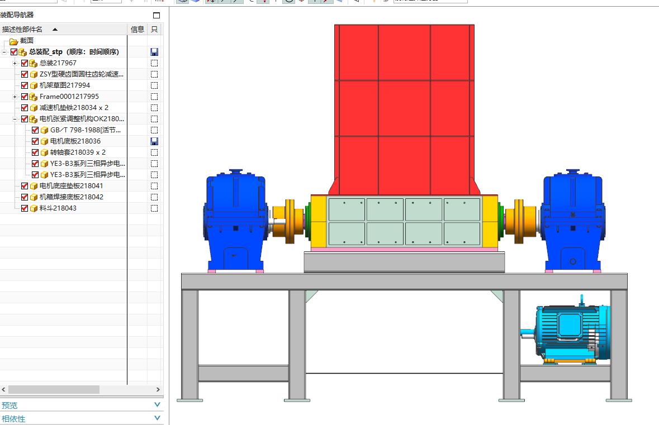This screenshot has width=659, height=425.
Task: Click read-only box in 总装217967 row
Action: pyautogui.click(x=154, y=63)
